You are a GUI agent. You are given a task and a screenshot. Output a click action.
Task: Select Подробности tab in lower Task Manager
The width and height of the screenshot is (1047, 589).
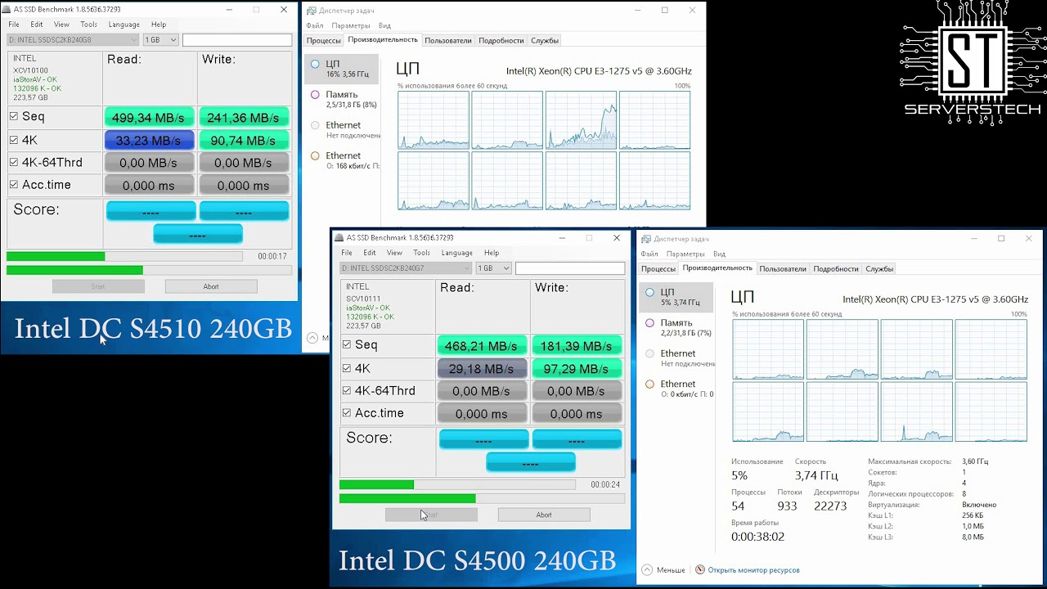[836, 268]
